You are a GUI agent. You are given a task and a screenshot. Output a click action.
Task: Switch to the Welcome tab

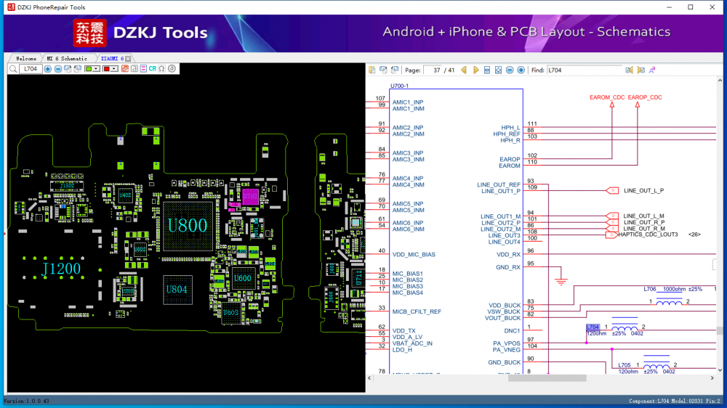[x=26, y=58]
